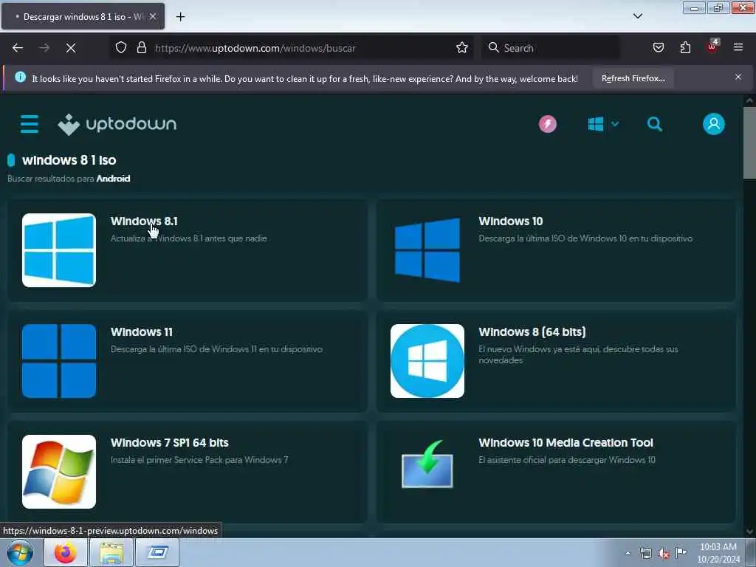
Task: Go back with the browser back arrow
Action: pyautogui.click(x=18, y=48)
